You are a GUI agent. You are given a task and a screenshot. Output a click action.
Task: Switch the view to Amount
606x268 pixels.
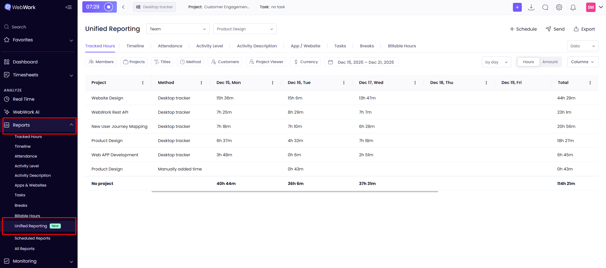click(x=550, y=62)
